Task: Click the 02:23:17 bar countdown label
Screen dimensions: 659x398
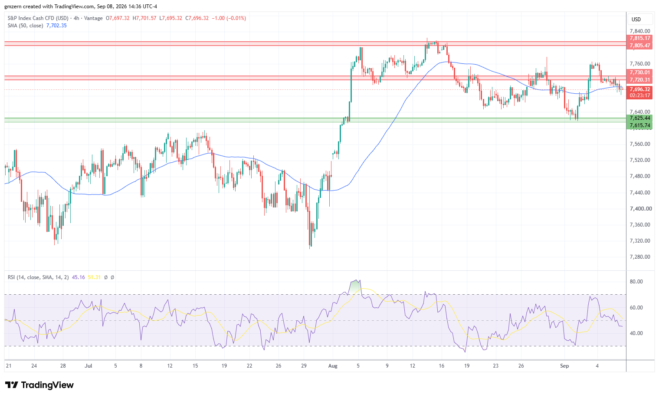Action: (x=640, y=95)
